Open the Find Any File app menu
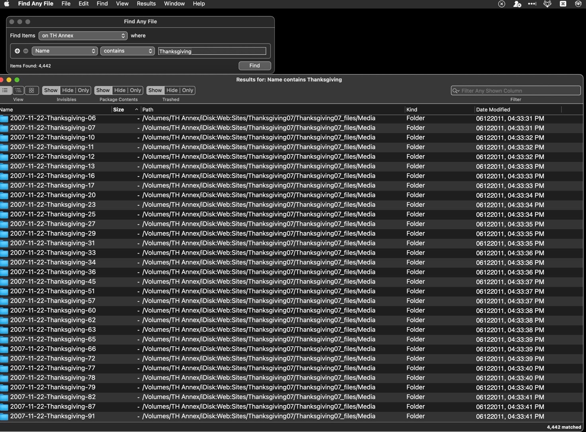 (35, 4)
